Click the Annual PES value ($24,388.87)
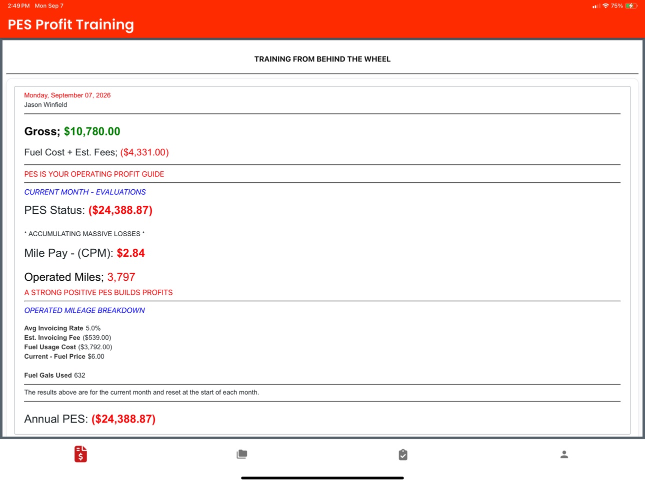645x483 pixels. coord(123,419)
